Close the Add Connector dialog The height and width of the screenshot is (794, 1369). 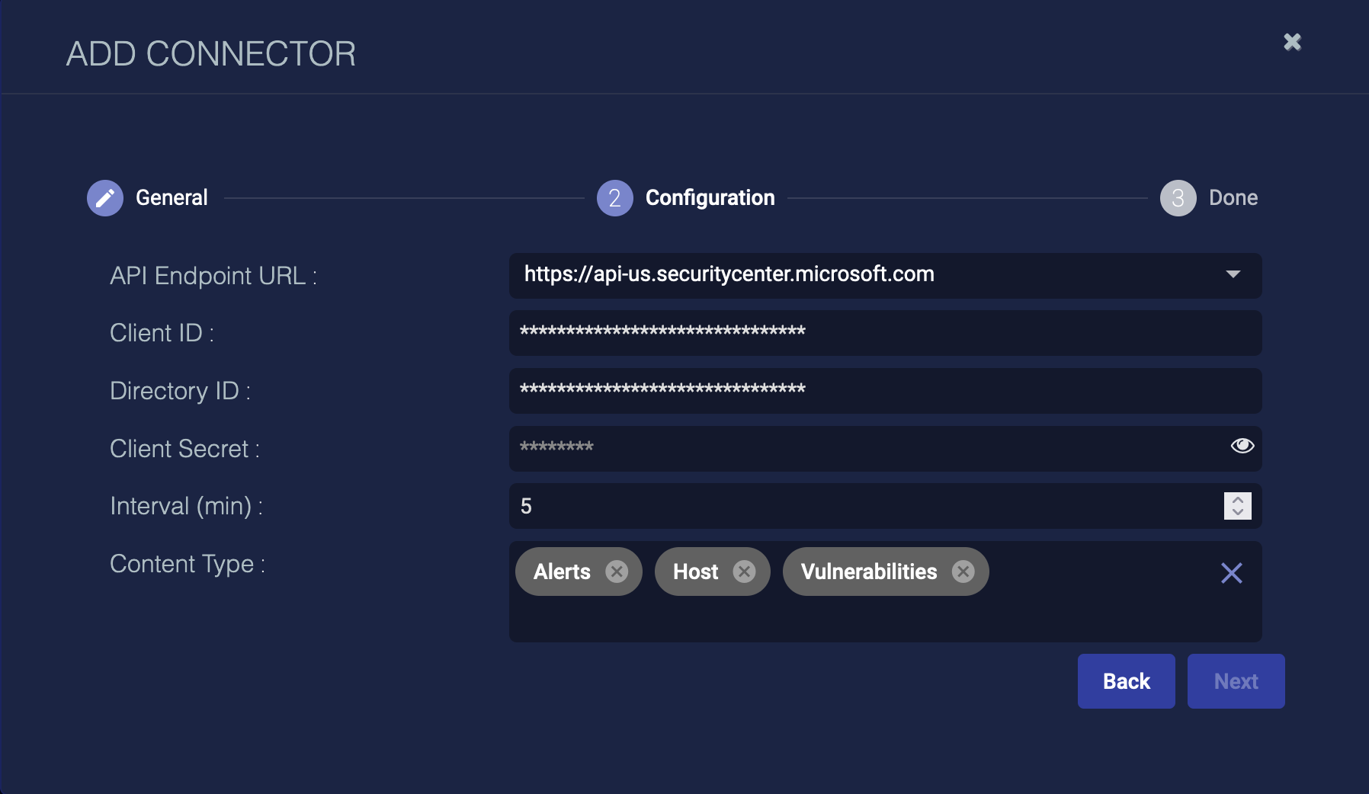point(1292,42)
